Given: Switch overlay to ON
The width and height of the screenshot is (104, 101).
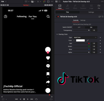Looking at the screenshot, I should click(x=91, y=27).
